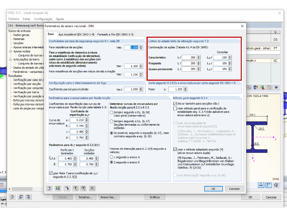Choose '2 segundo o anexo B' radio button

111,162
